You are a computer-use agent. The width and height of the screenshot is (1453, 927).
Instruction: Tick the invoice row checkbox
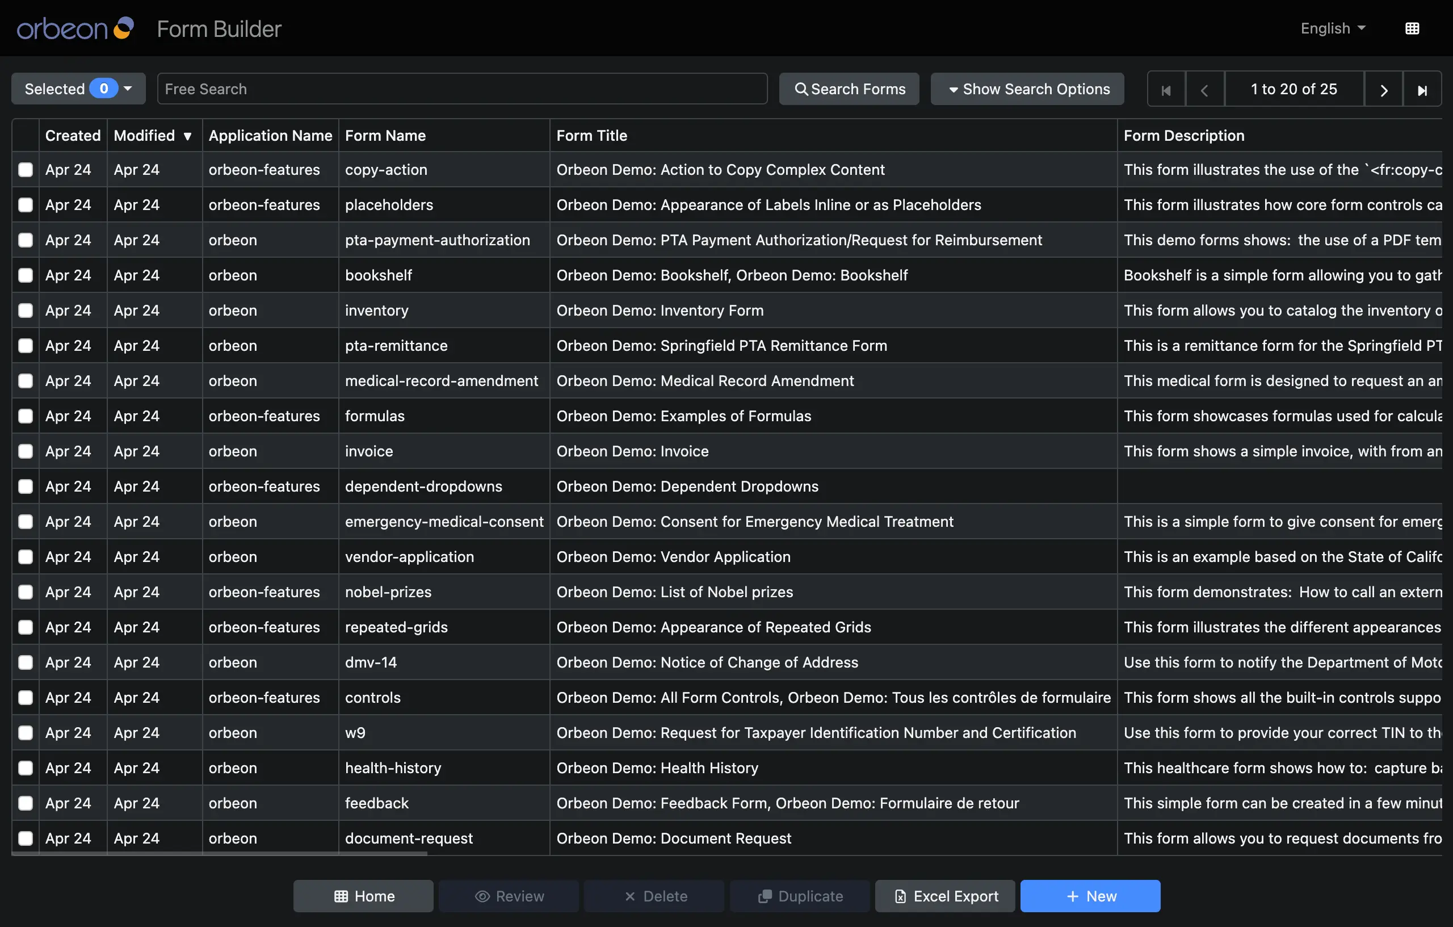pyautogui.click(x=26, y=451)
